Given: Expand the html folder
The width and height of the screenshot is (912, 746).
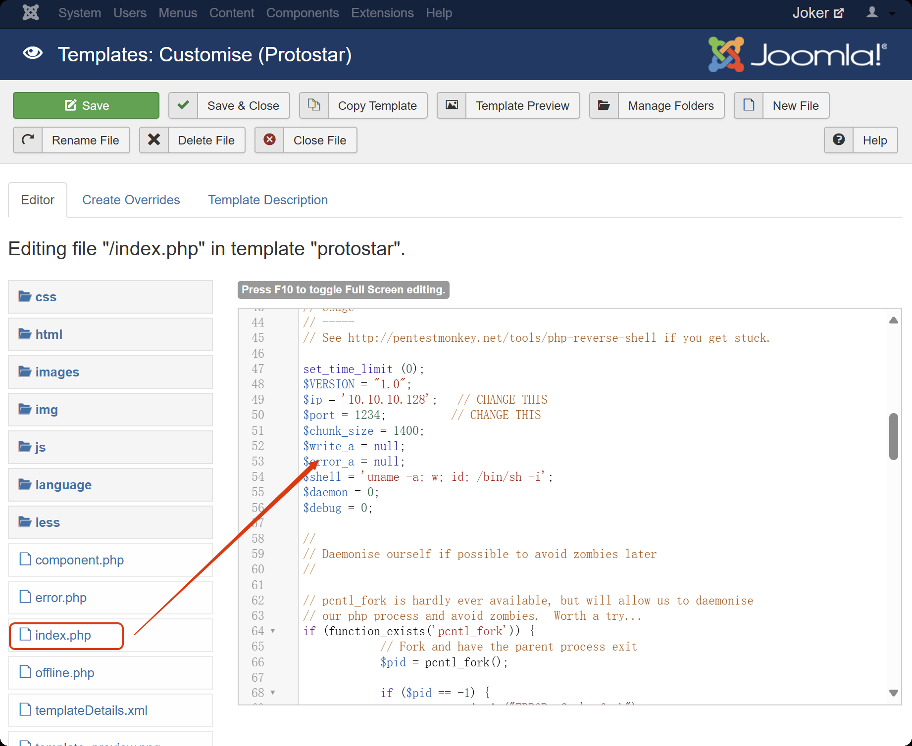Looking at the screenshot, I should (x=110, y=334).
